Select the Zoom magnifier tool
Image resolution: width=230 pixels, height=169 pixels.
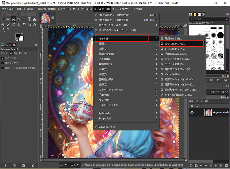click(x=8, y=30)
